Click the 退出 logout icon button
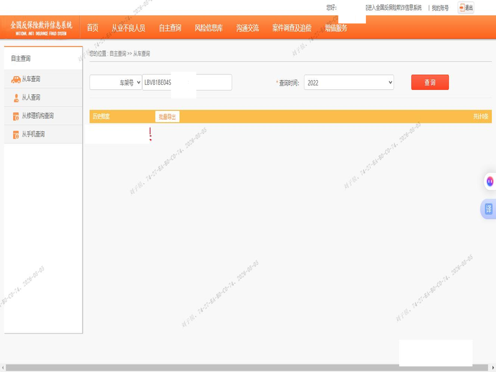The image size is (496, 372). [466, 7]
